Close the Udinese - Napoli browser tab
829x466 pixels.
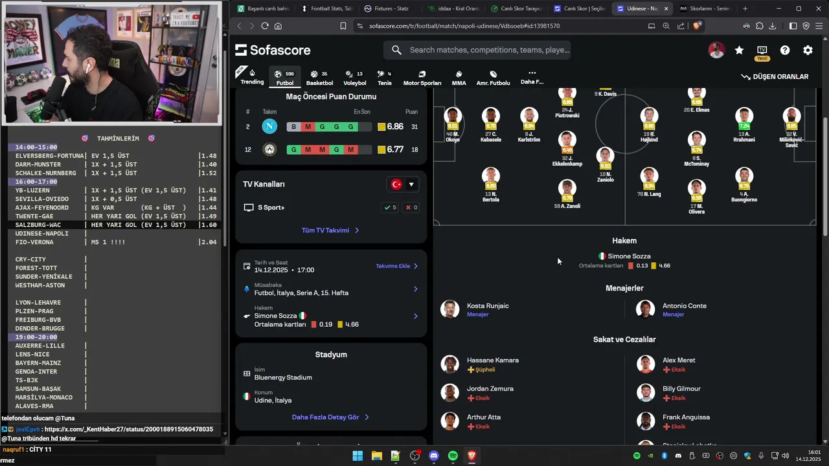666,8
